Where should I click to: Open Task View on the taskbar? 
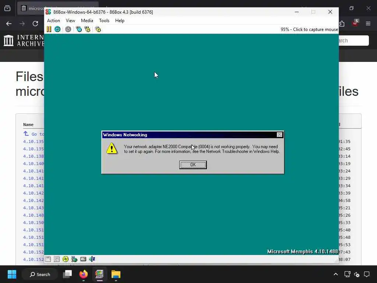[68, 274]
